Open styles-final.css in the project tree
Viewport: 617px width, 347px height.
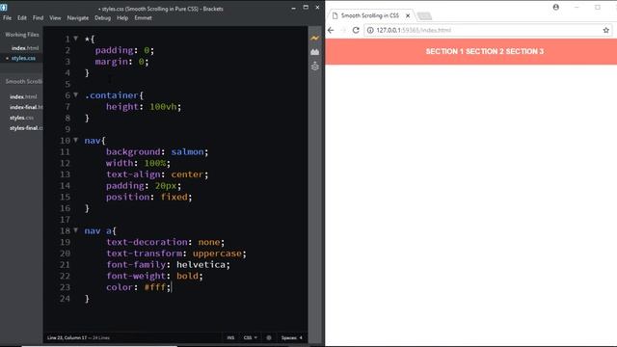[x=26, y=128]
